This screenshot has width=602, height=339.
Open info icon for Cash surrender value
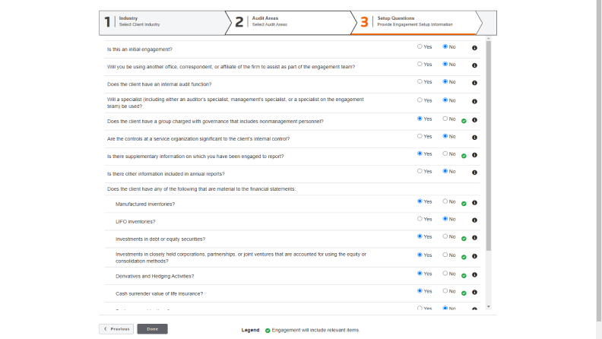click(475, 292)
